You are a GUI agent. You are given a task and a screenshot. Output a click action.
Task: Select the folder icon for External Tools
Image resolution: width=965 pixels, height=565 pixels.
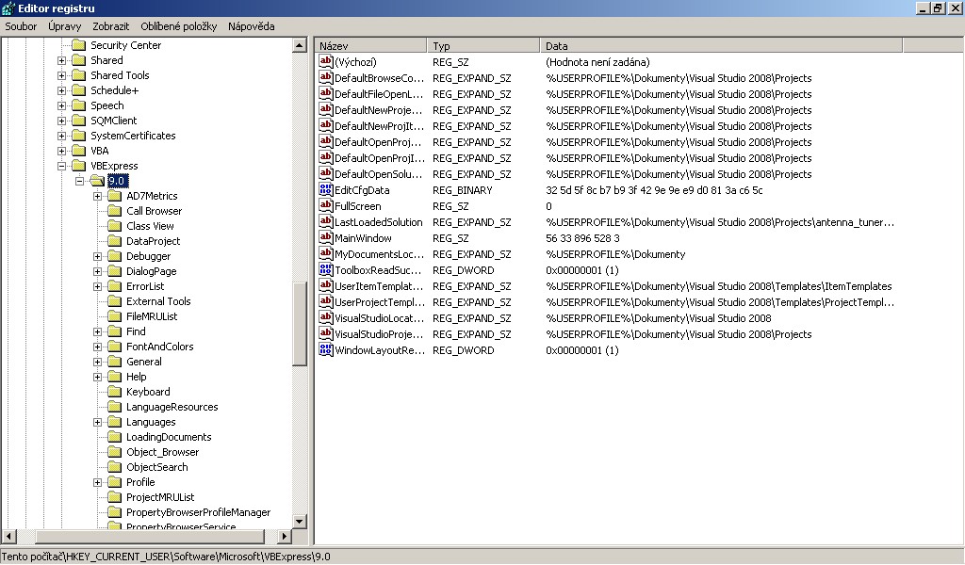pos(114,301)
